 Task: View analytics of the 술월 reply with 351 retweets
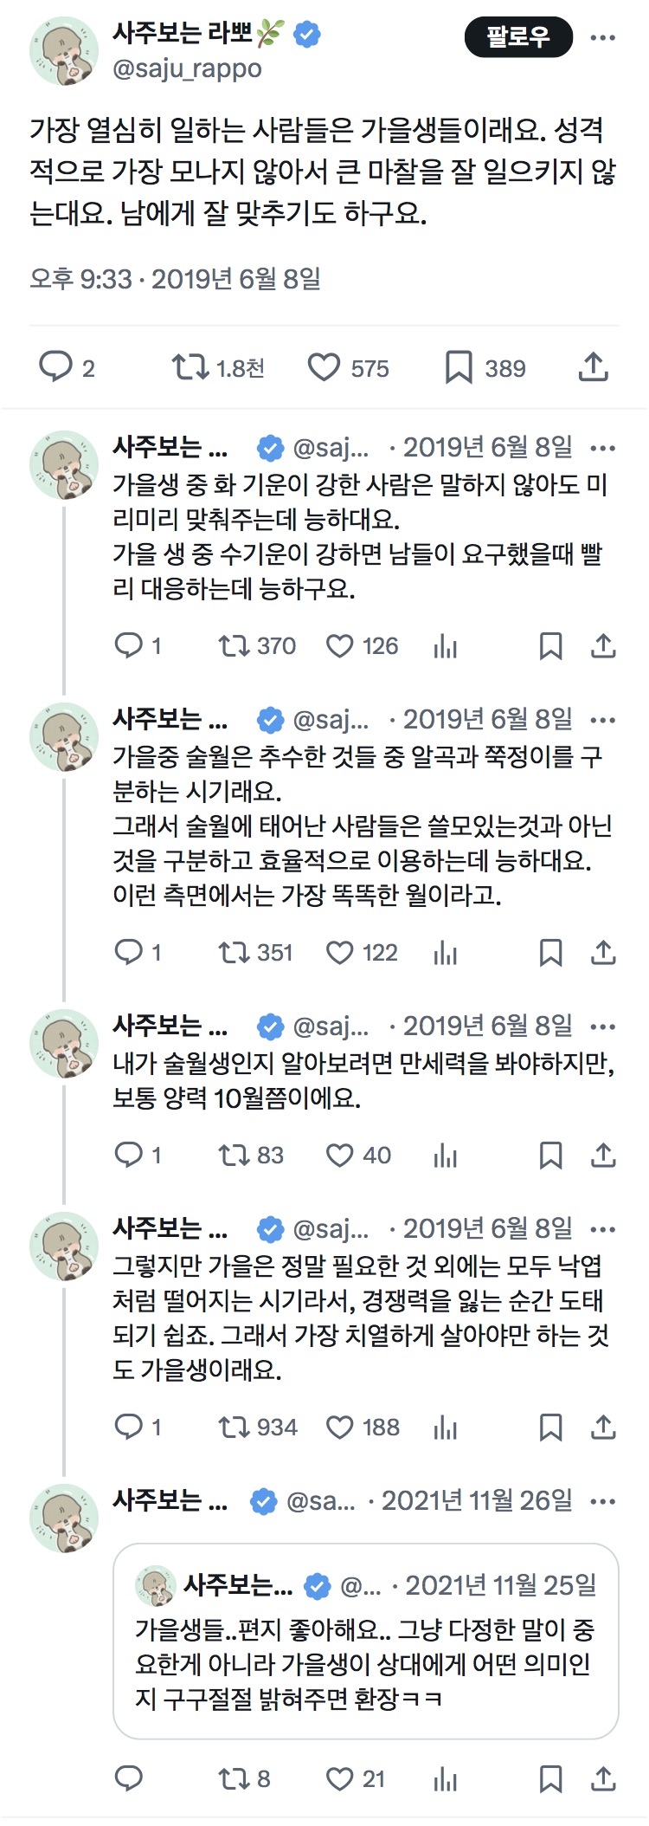[x=445, y=953]
